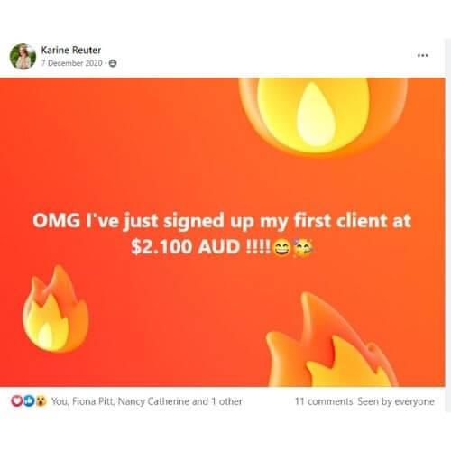Click the $2.100 AUD amount text
The width and height of the screenshot is (451, 451).
[185, 247]
